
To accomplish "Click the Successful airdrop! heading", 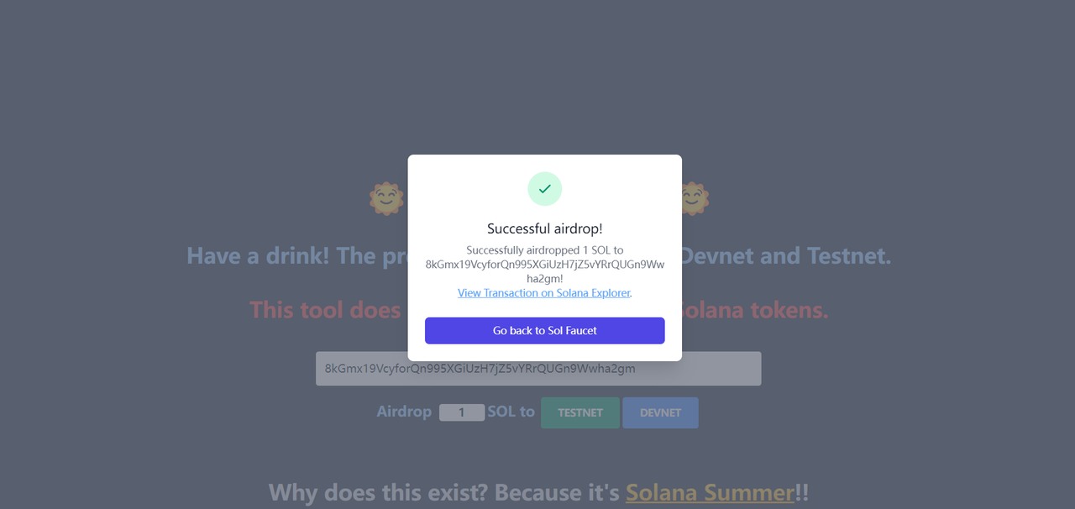I will pos(544,228).
